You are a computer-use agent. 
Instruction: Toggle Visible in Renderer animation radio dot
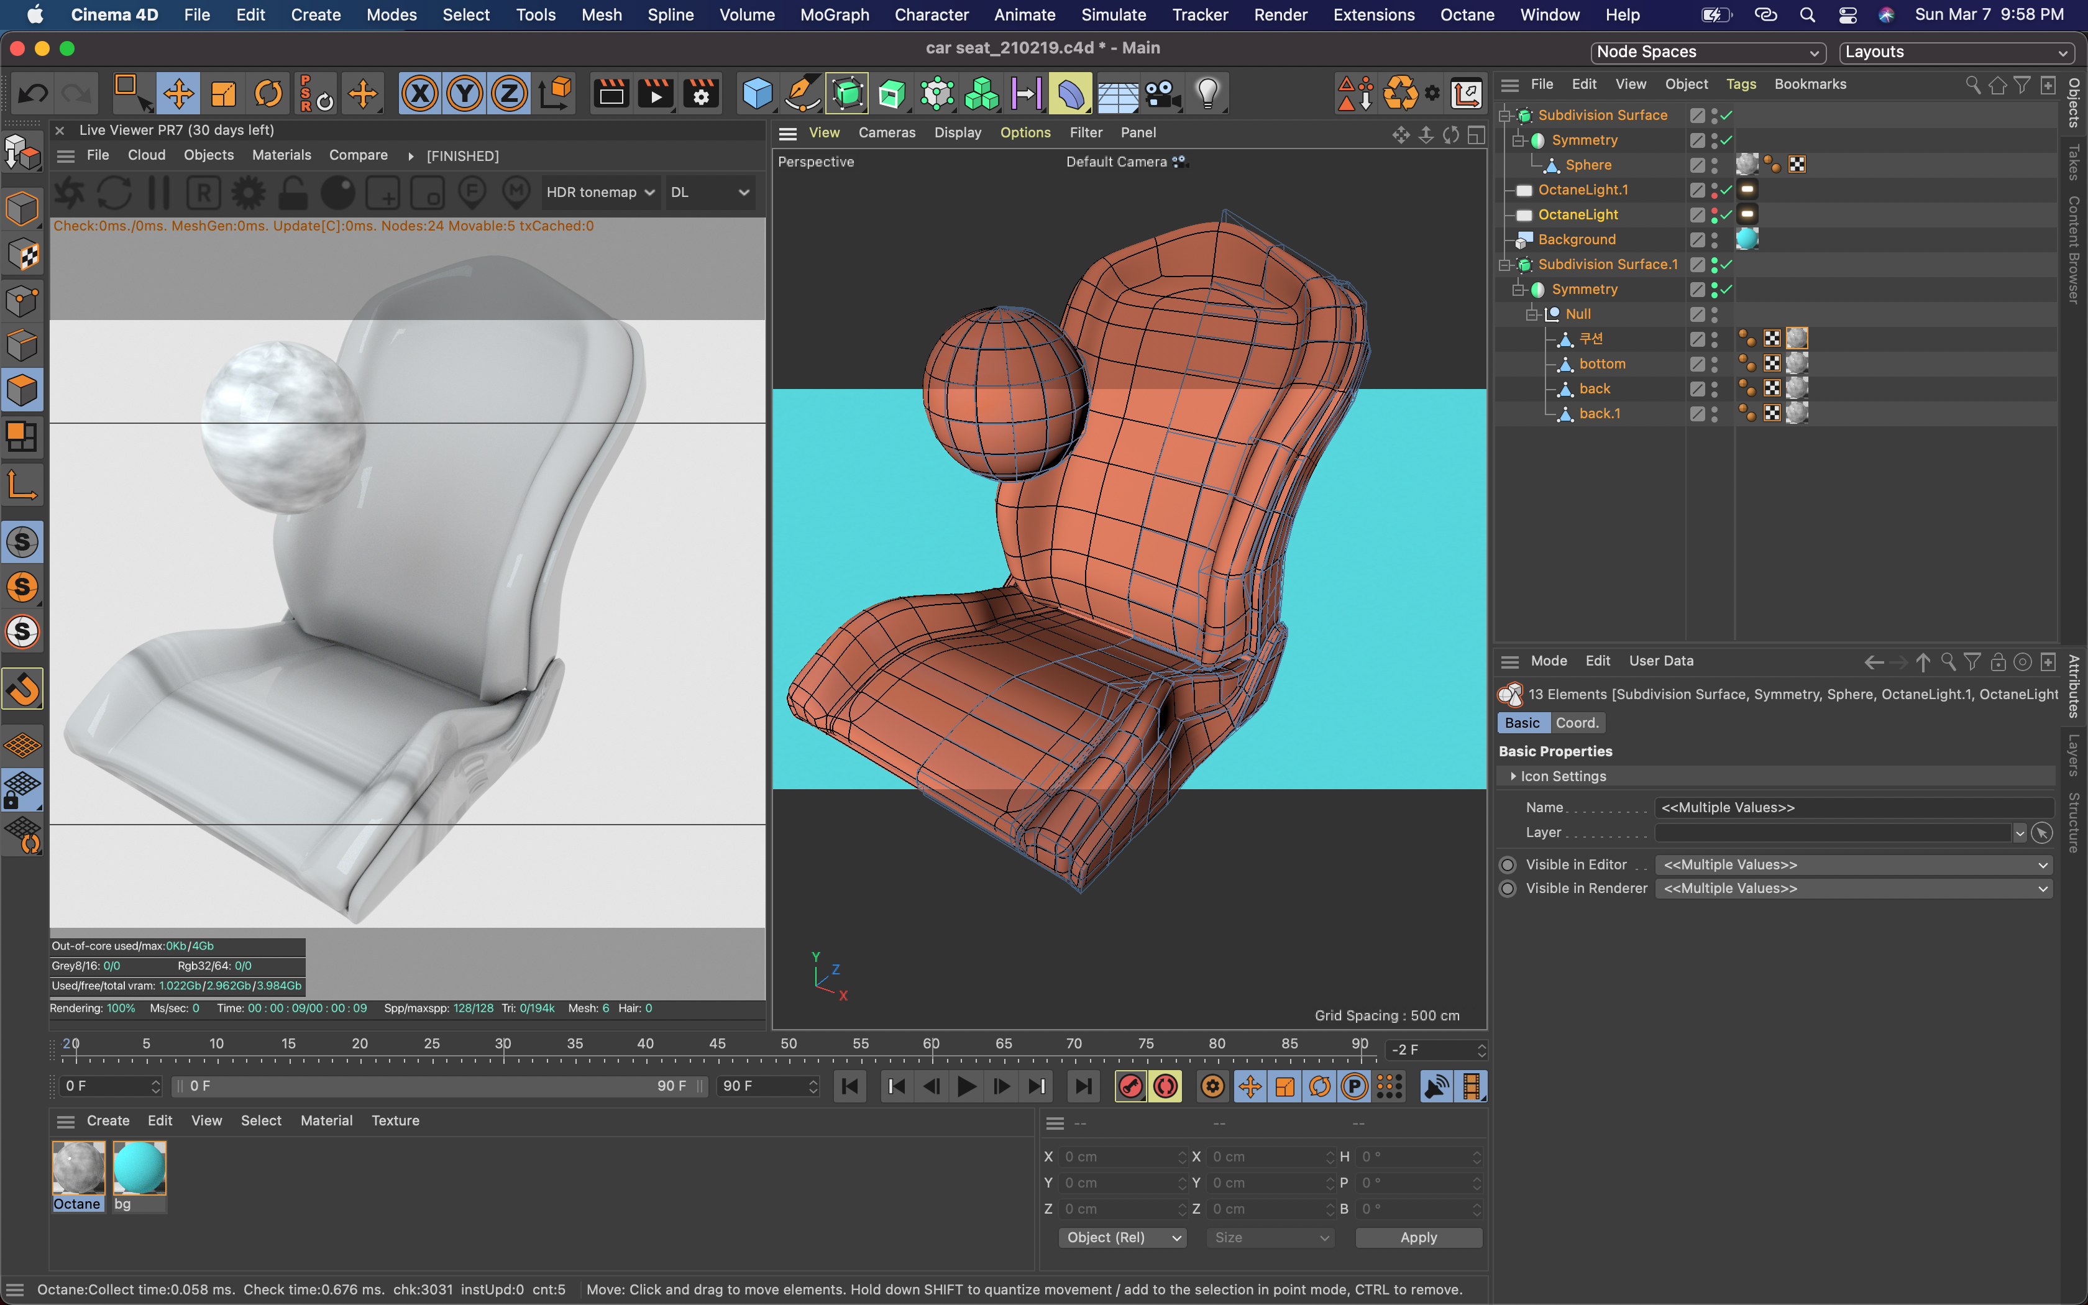click(1508, 889)
